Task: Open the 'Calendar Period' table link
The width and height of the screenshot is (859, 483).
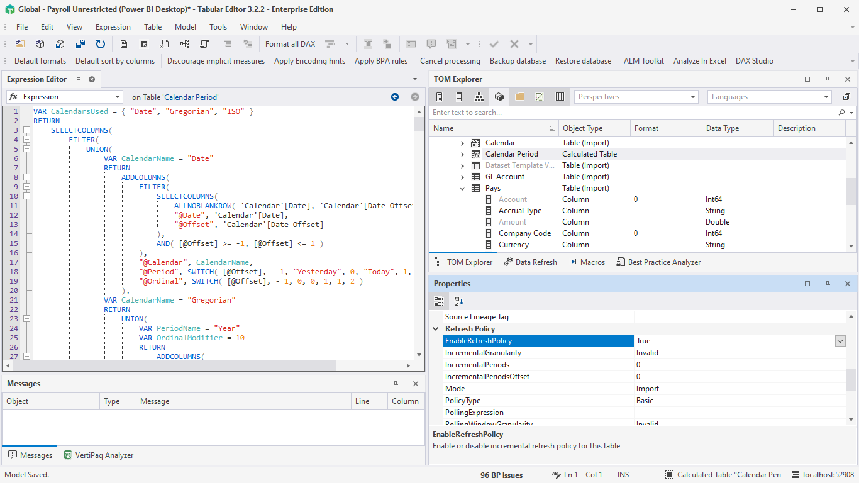Action: (191, 97)
